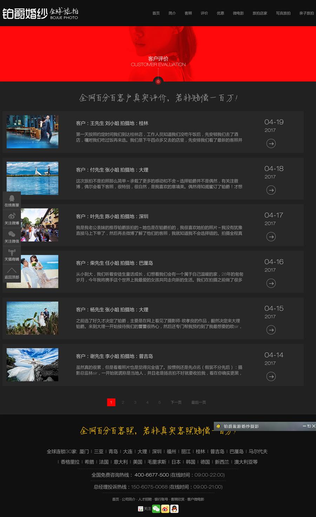Viewport: 316px width, 517px height.
Task: Select 优惠 in the top menu
Action: [220, 13]
